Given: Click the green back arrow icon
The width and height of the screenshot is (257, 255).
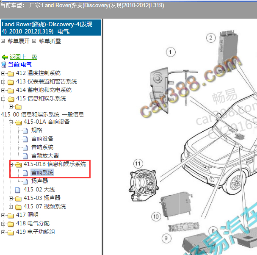Looking at the screenshot, I should tap(5, 57).
